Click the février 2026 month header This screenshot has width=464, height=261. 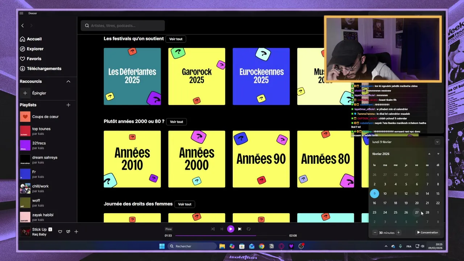(381, 154)
